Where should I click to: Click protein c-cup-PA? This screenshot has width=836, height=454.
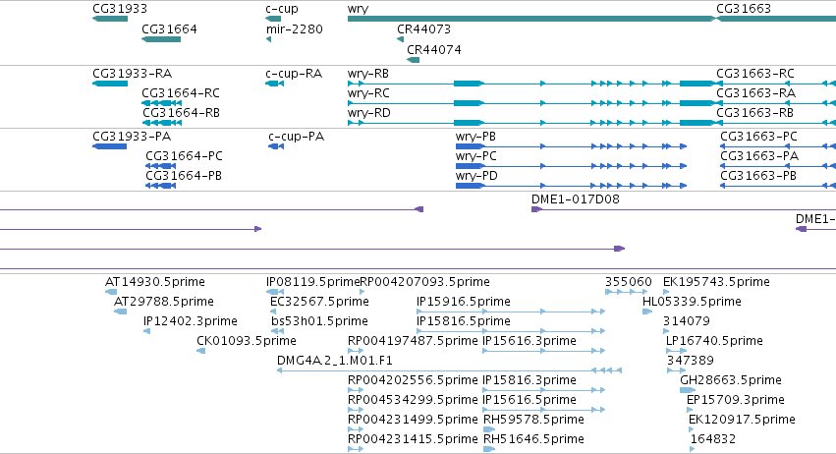[297, 137]
